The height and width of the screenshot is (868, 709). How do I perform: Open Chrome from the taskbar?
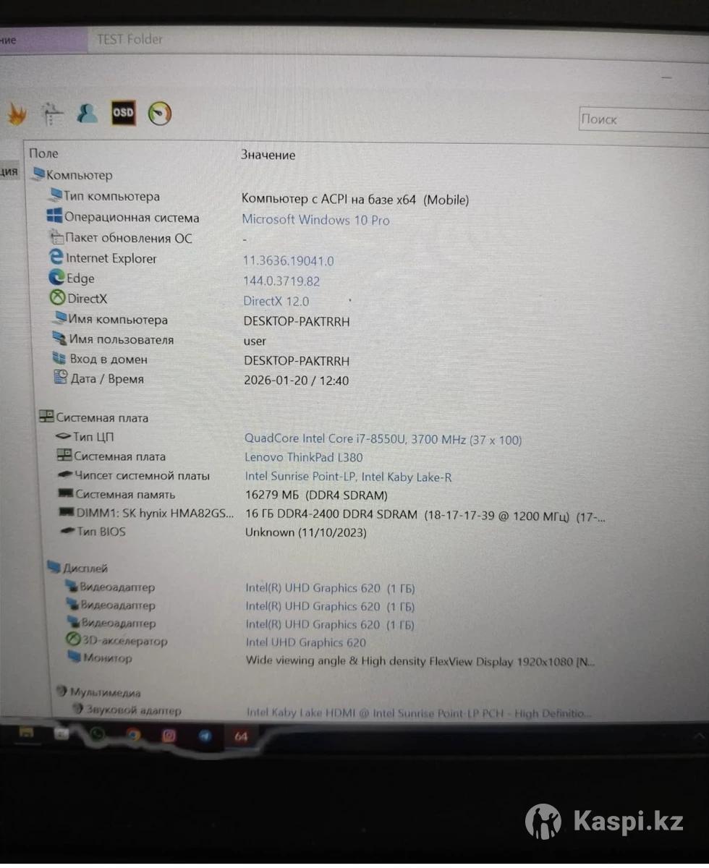(x=132, y=736)
